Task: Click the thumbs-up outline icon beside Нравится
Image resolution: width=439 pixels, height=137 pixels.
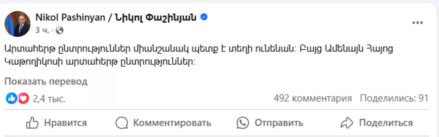Action: pyautogui.click(x=33, y=123)
